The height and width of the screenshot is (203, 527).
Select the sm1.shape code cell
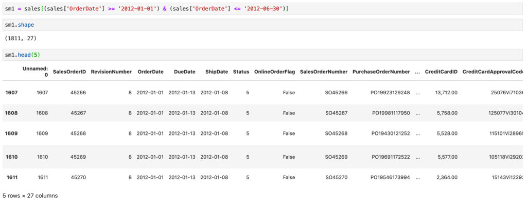coord(262,25)
